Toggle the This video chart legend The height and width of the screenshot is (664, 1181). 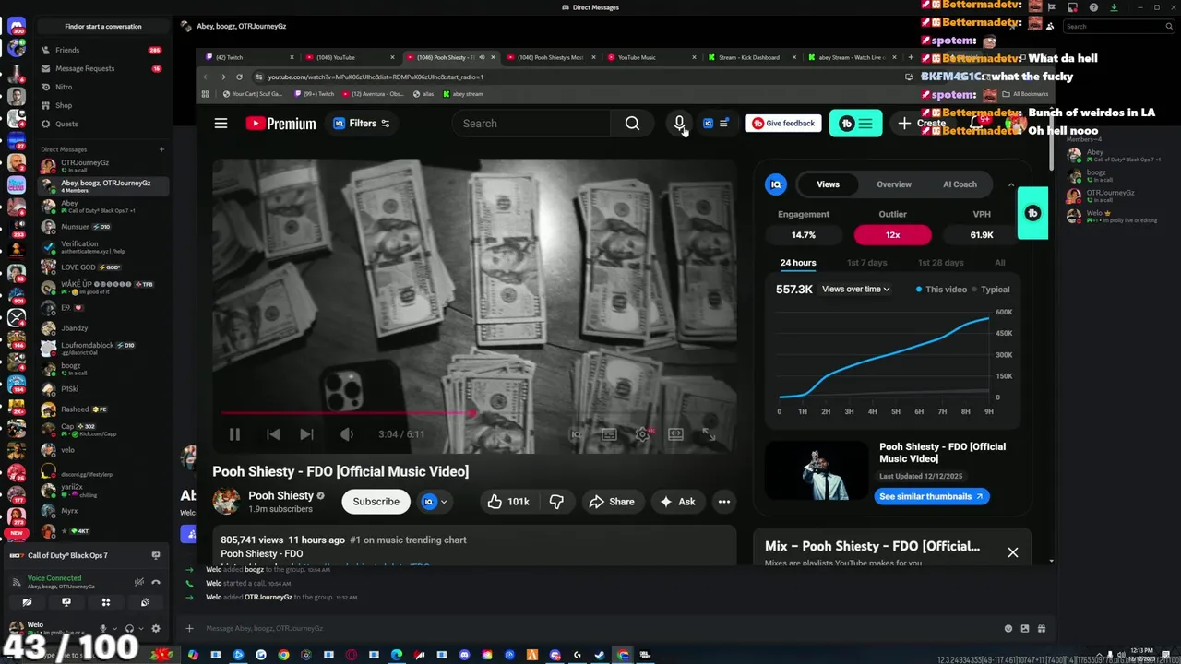coord(941,290)
